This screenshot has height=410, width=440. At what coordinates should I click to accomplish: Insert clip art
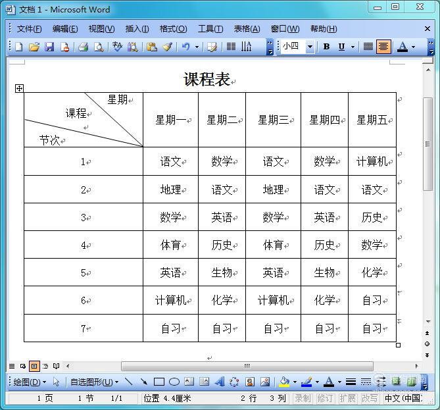(x=250, y=382)
